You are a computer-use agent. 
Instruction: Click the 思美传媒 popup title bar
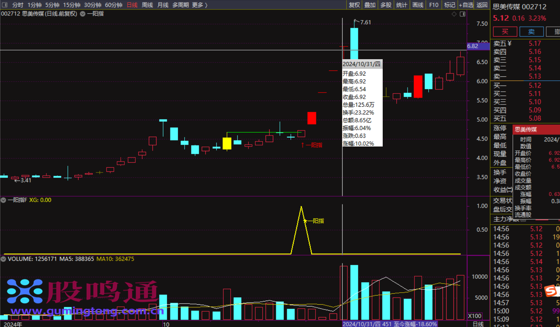(536, 129)
